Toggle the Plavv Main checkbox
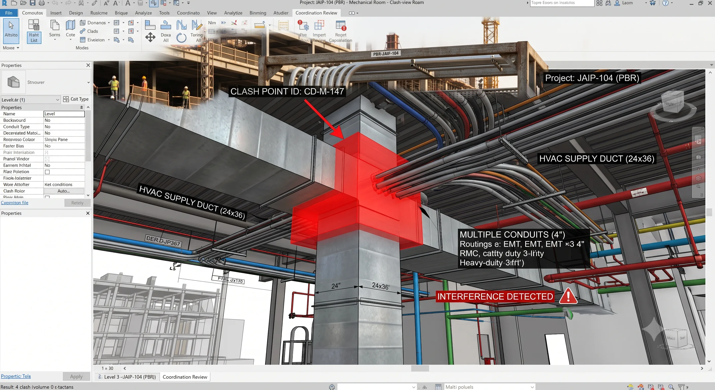This screenshot has width=715, height=390. [47, 197]
